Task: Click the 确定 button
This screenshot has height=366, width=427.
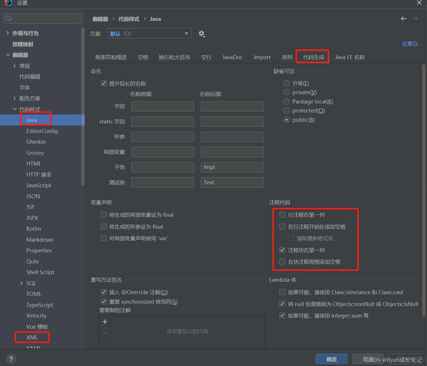Action: pos(331,359)
